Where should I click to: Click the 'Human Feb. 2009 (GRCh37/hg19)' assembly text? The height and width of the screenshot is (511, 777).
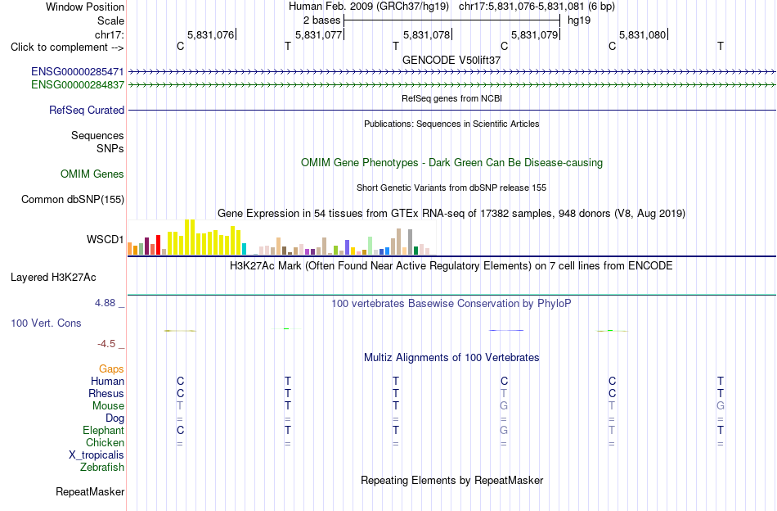tap(369, 7)
